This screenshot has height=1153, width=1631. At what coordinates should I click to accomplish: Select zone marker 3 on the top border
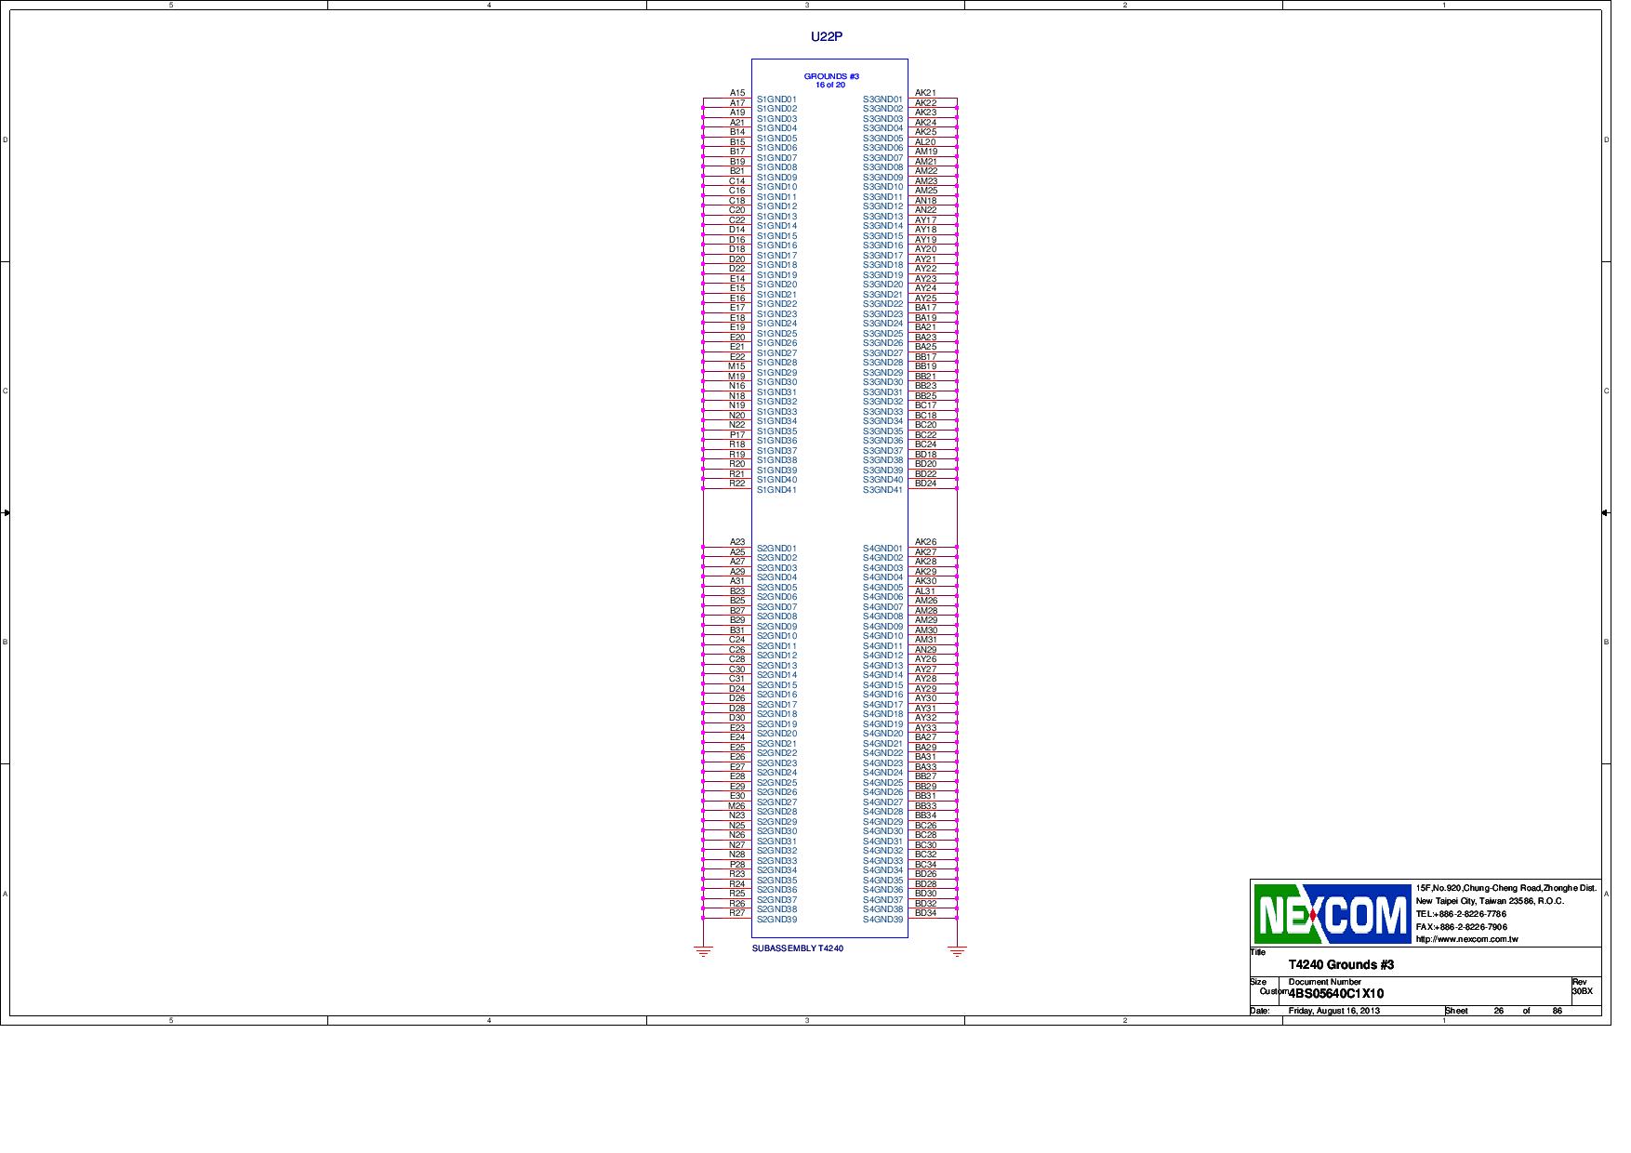(808, 6)
